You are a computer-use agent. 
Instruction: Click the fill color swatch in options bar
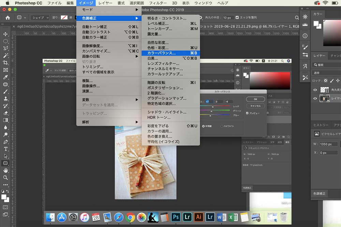[x=64, y=17]
